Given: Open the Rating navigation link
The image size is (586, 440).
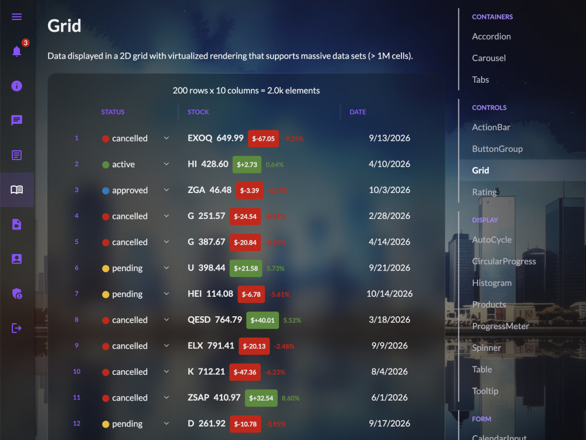Looking at the screenshot, I should (x=484, y=192).
